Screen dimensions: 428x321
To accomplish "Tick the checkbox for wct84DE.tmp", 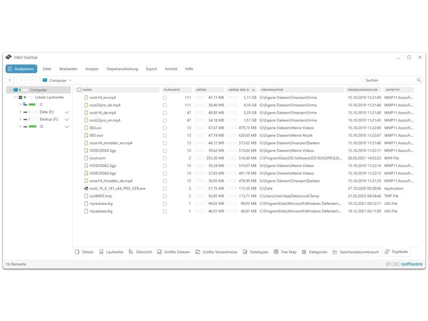I will tap(165, 196).
